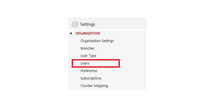Image resolution: width=214 pixels, height=107 pixels.
Task: Click the cog next to Settings
Action: click(75, 24)
